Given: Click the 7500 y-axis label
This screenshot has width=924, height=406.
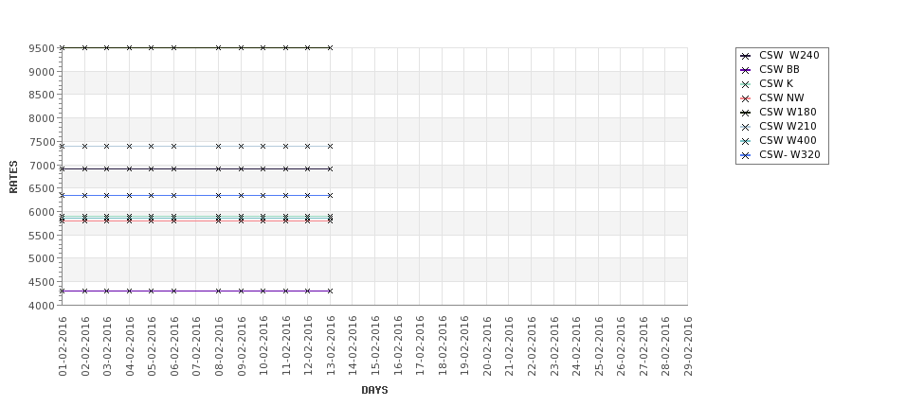Looking at the screenshot, I should point(42,142).
